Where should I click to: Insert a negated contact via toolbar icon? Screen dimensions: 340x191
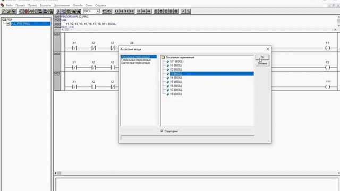coord(122,11)
